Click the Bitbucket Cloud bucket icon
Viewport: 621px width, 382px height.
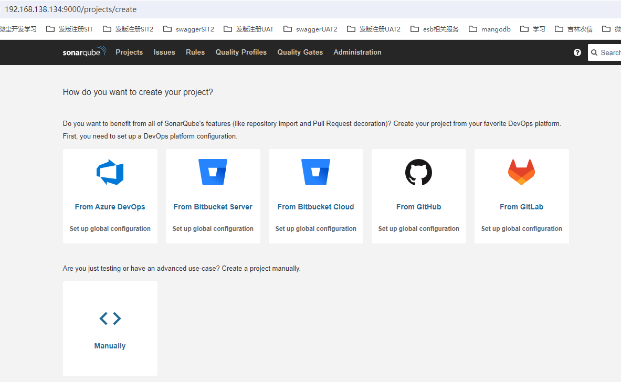[315, 172]
